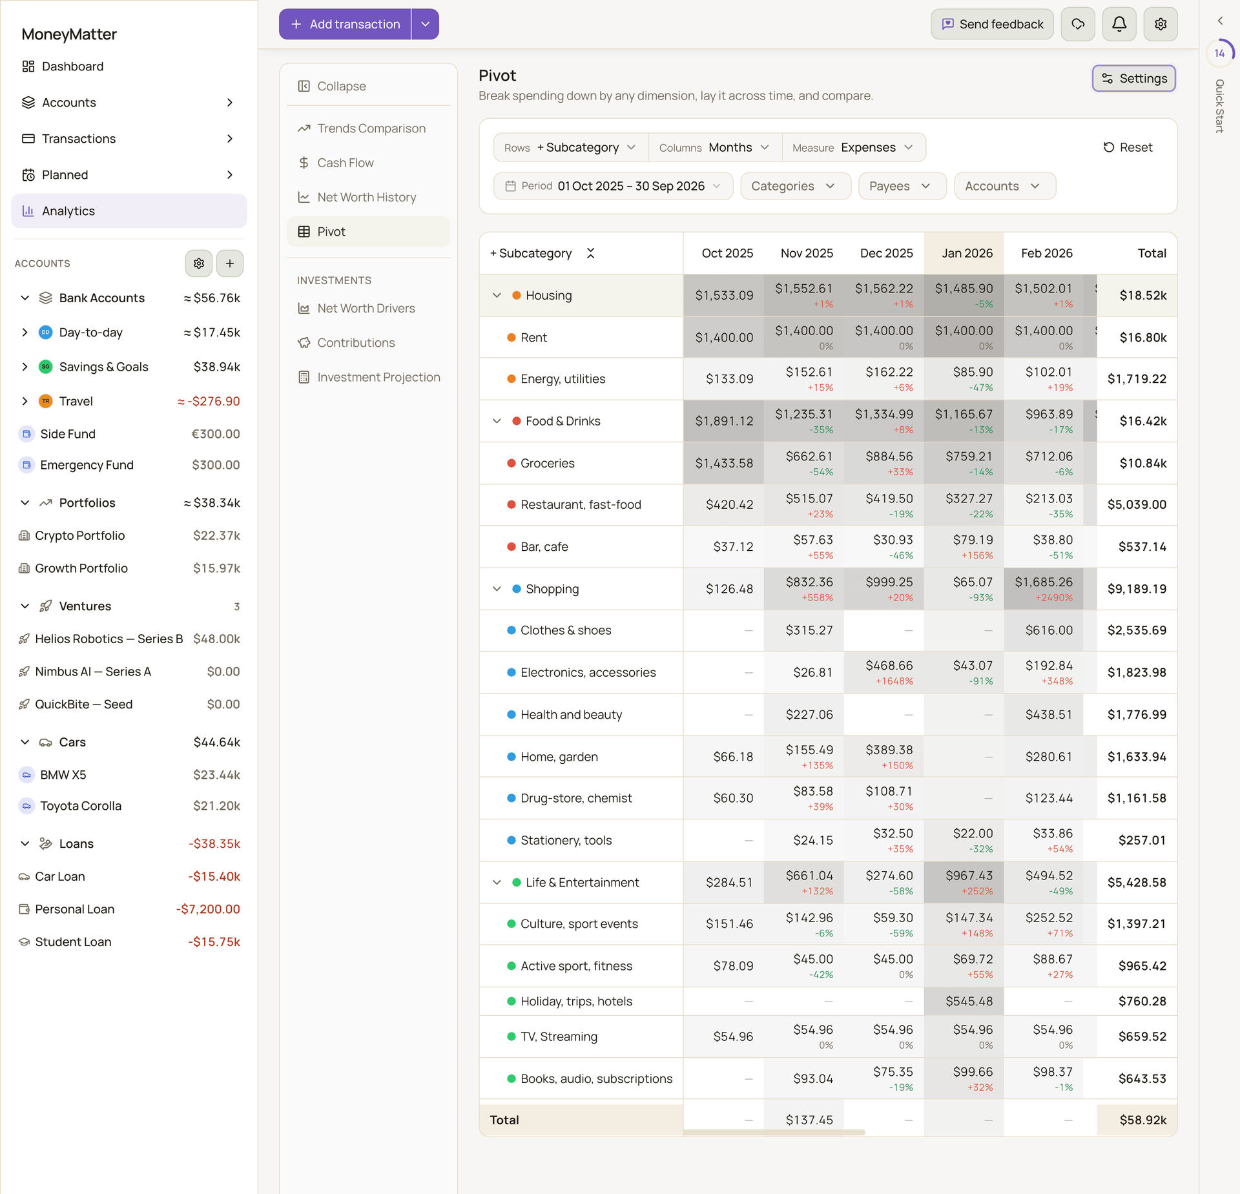Select the Side Fund account
This screenshot has width=1240, height=1194.
point(129,434)
